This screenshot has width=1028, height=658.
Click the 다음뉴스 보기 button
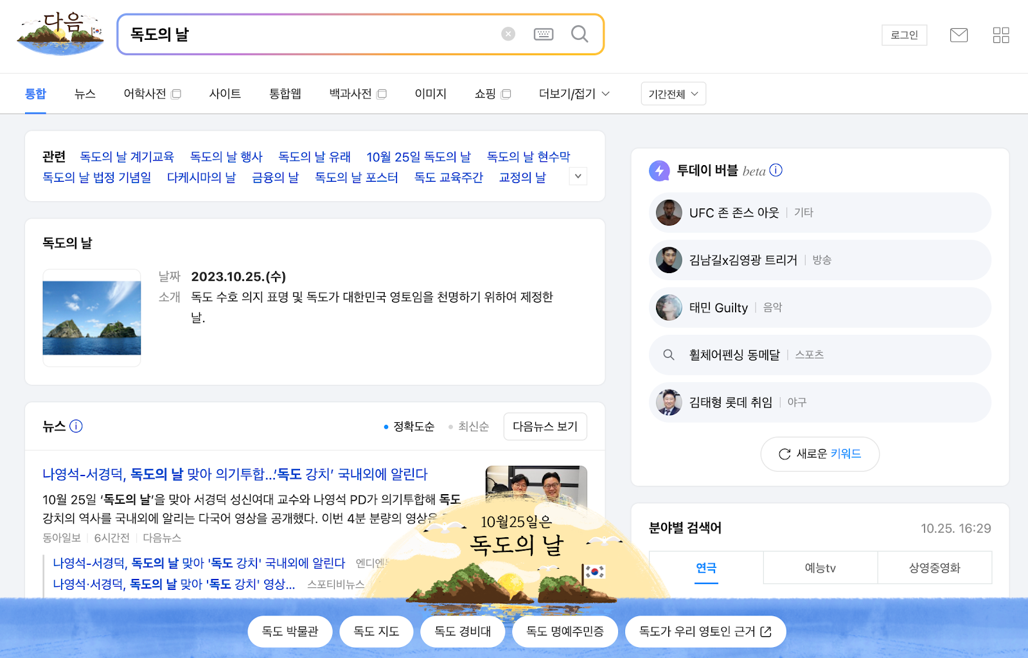coord(545,427)
